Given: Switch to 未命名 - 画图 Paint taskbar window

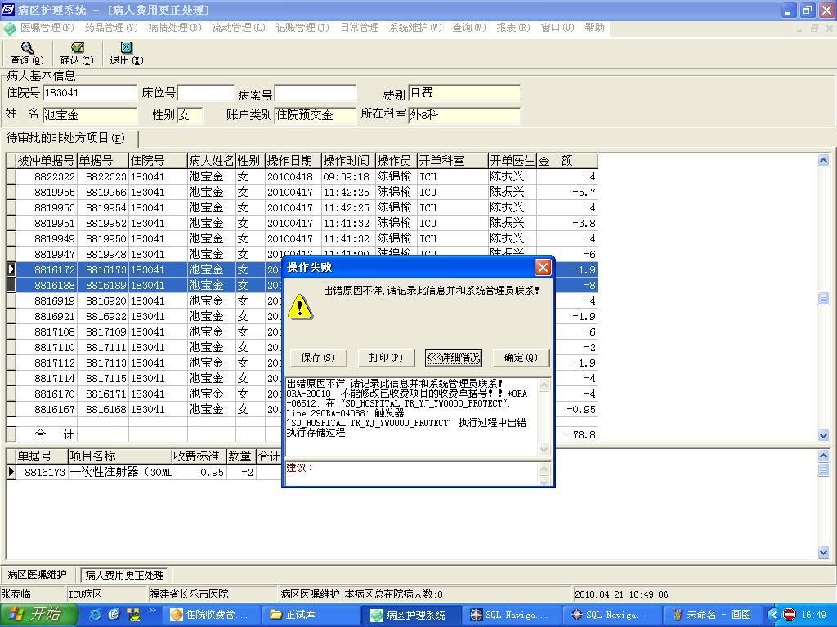Looking at the screenshot, I should [x=713, y=615].
